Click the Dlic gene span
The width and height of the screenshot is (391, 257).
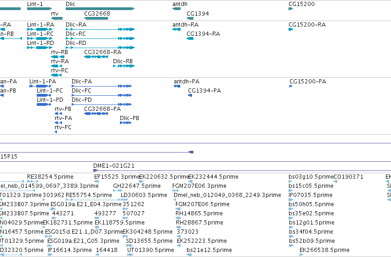100,9
